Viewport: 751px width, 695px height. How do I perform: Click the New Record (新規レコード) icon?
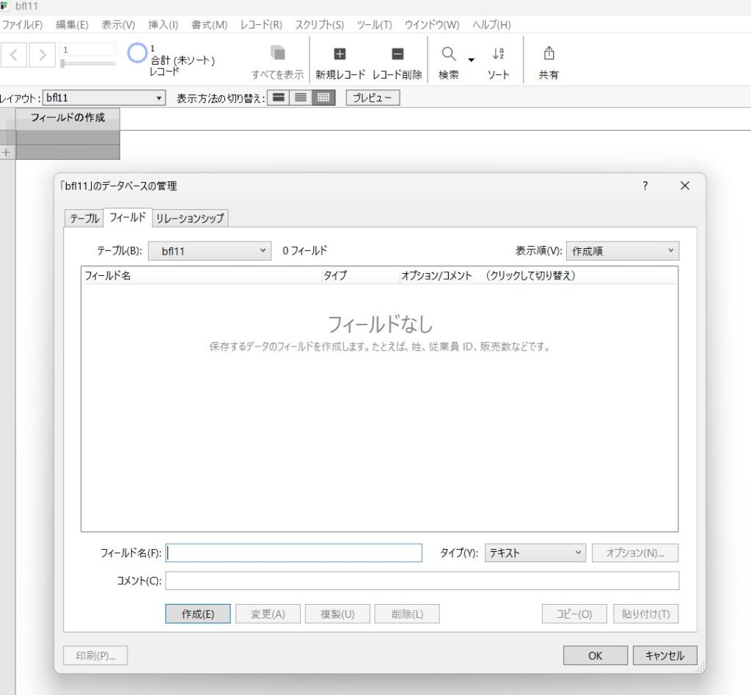click(340, 54)
